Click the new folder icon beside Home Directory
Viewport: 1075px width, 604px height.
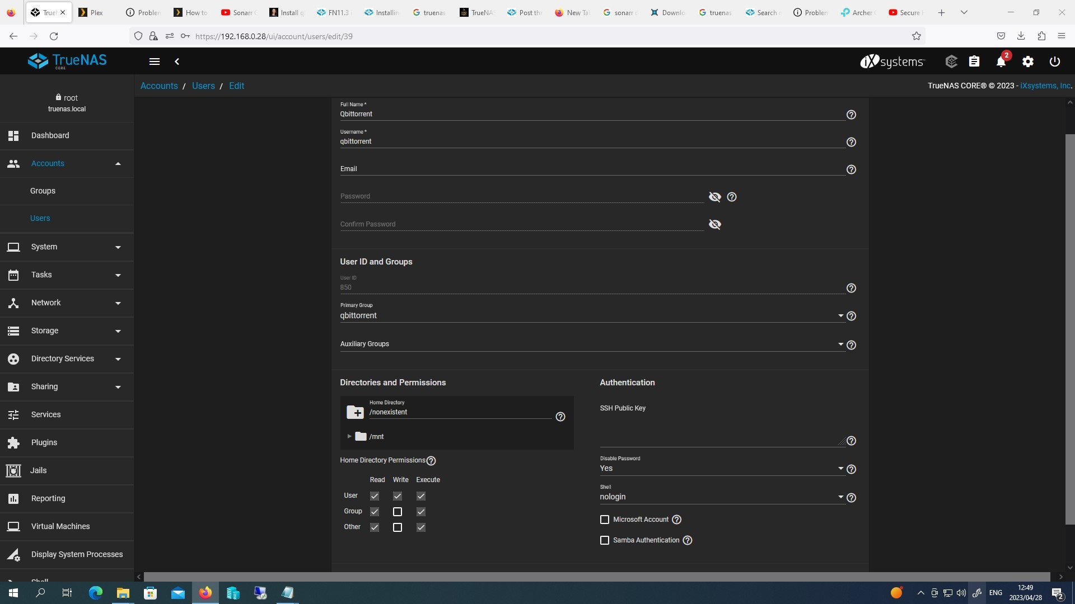pyautogui.click(x=355, y=412)
